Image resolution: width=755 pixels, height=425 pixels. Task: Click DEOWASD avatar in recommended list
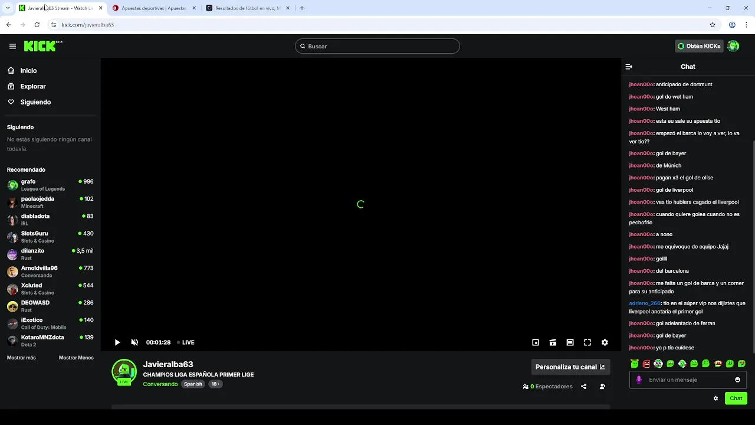pyautogui.click(x=12, y=306)
